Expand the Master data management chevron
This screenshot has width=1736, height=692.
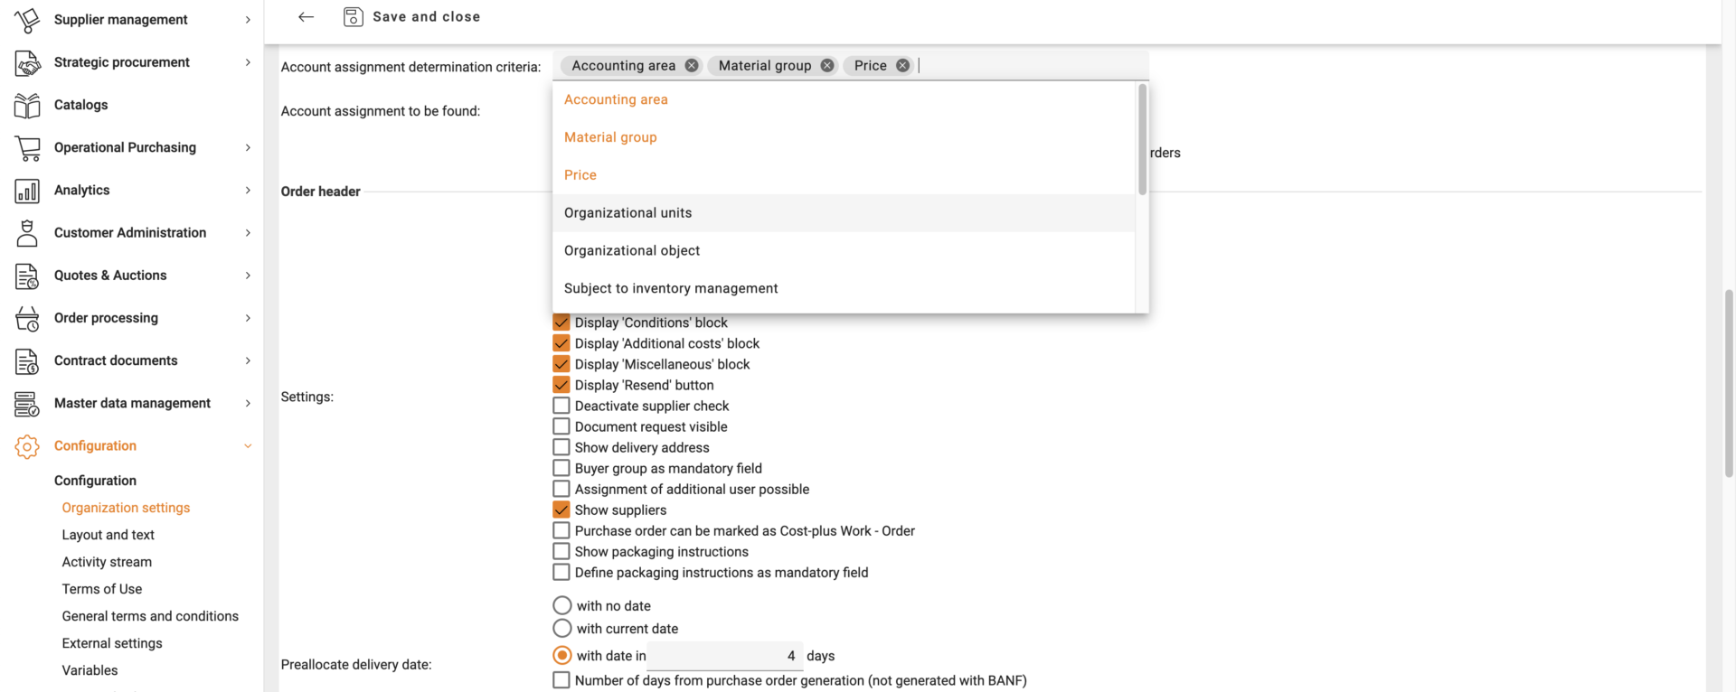(248, 404)
